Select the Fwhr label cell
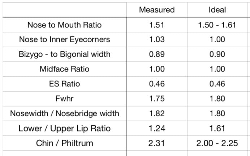250x156 pixels. [x=65, y=99]
